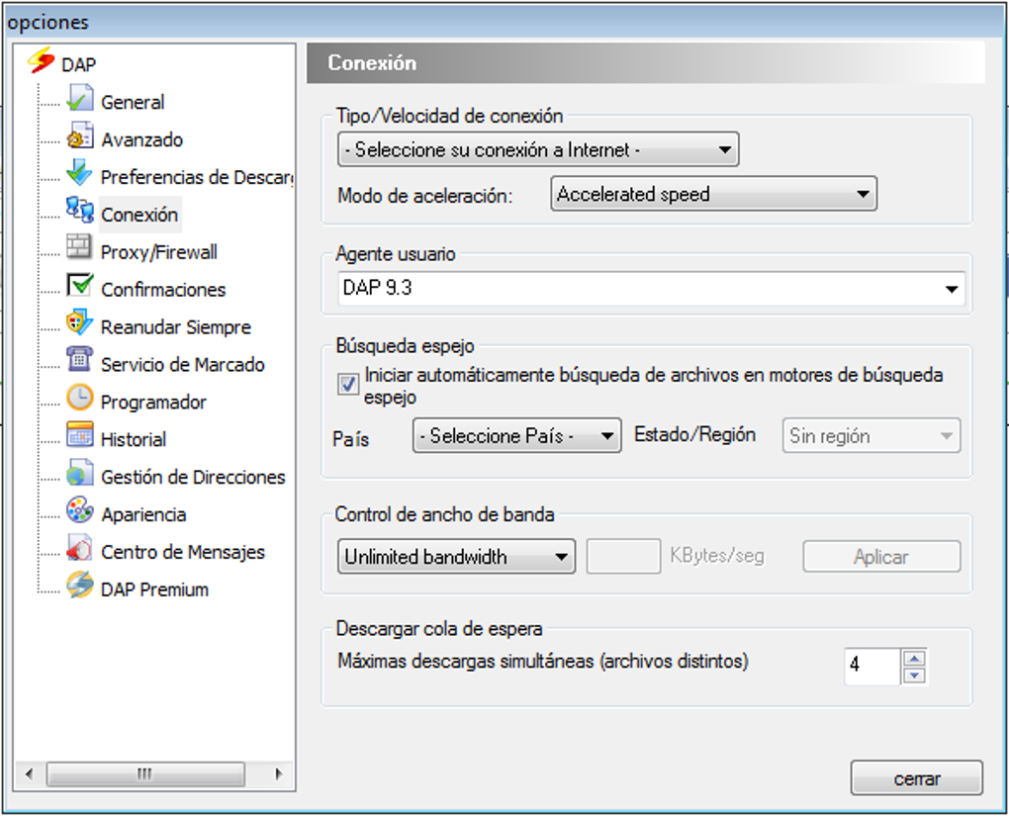Viewport: 1009px width, 816px height.
Task: Click the DAP lightning root icon
Action: (41, 61)
